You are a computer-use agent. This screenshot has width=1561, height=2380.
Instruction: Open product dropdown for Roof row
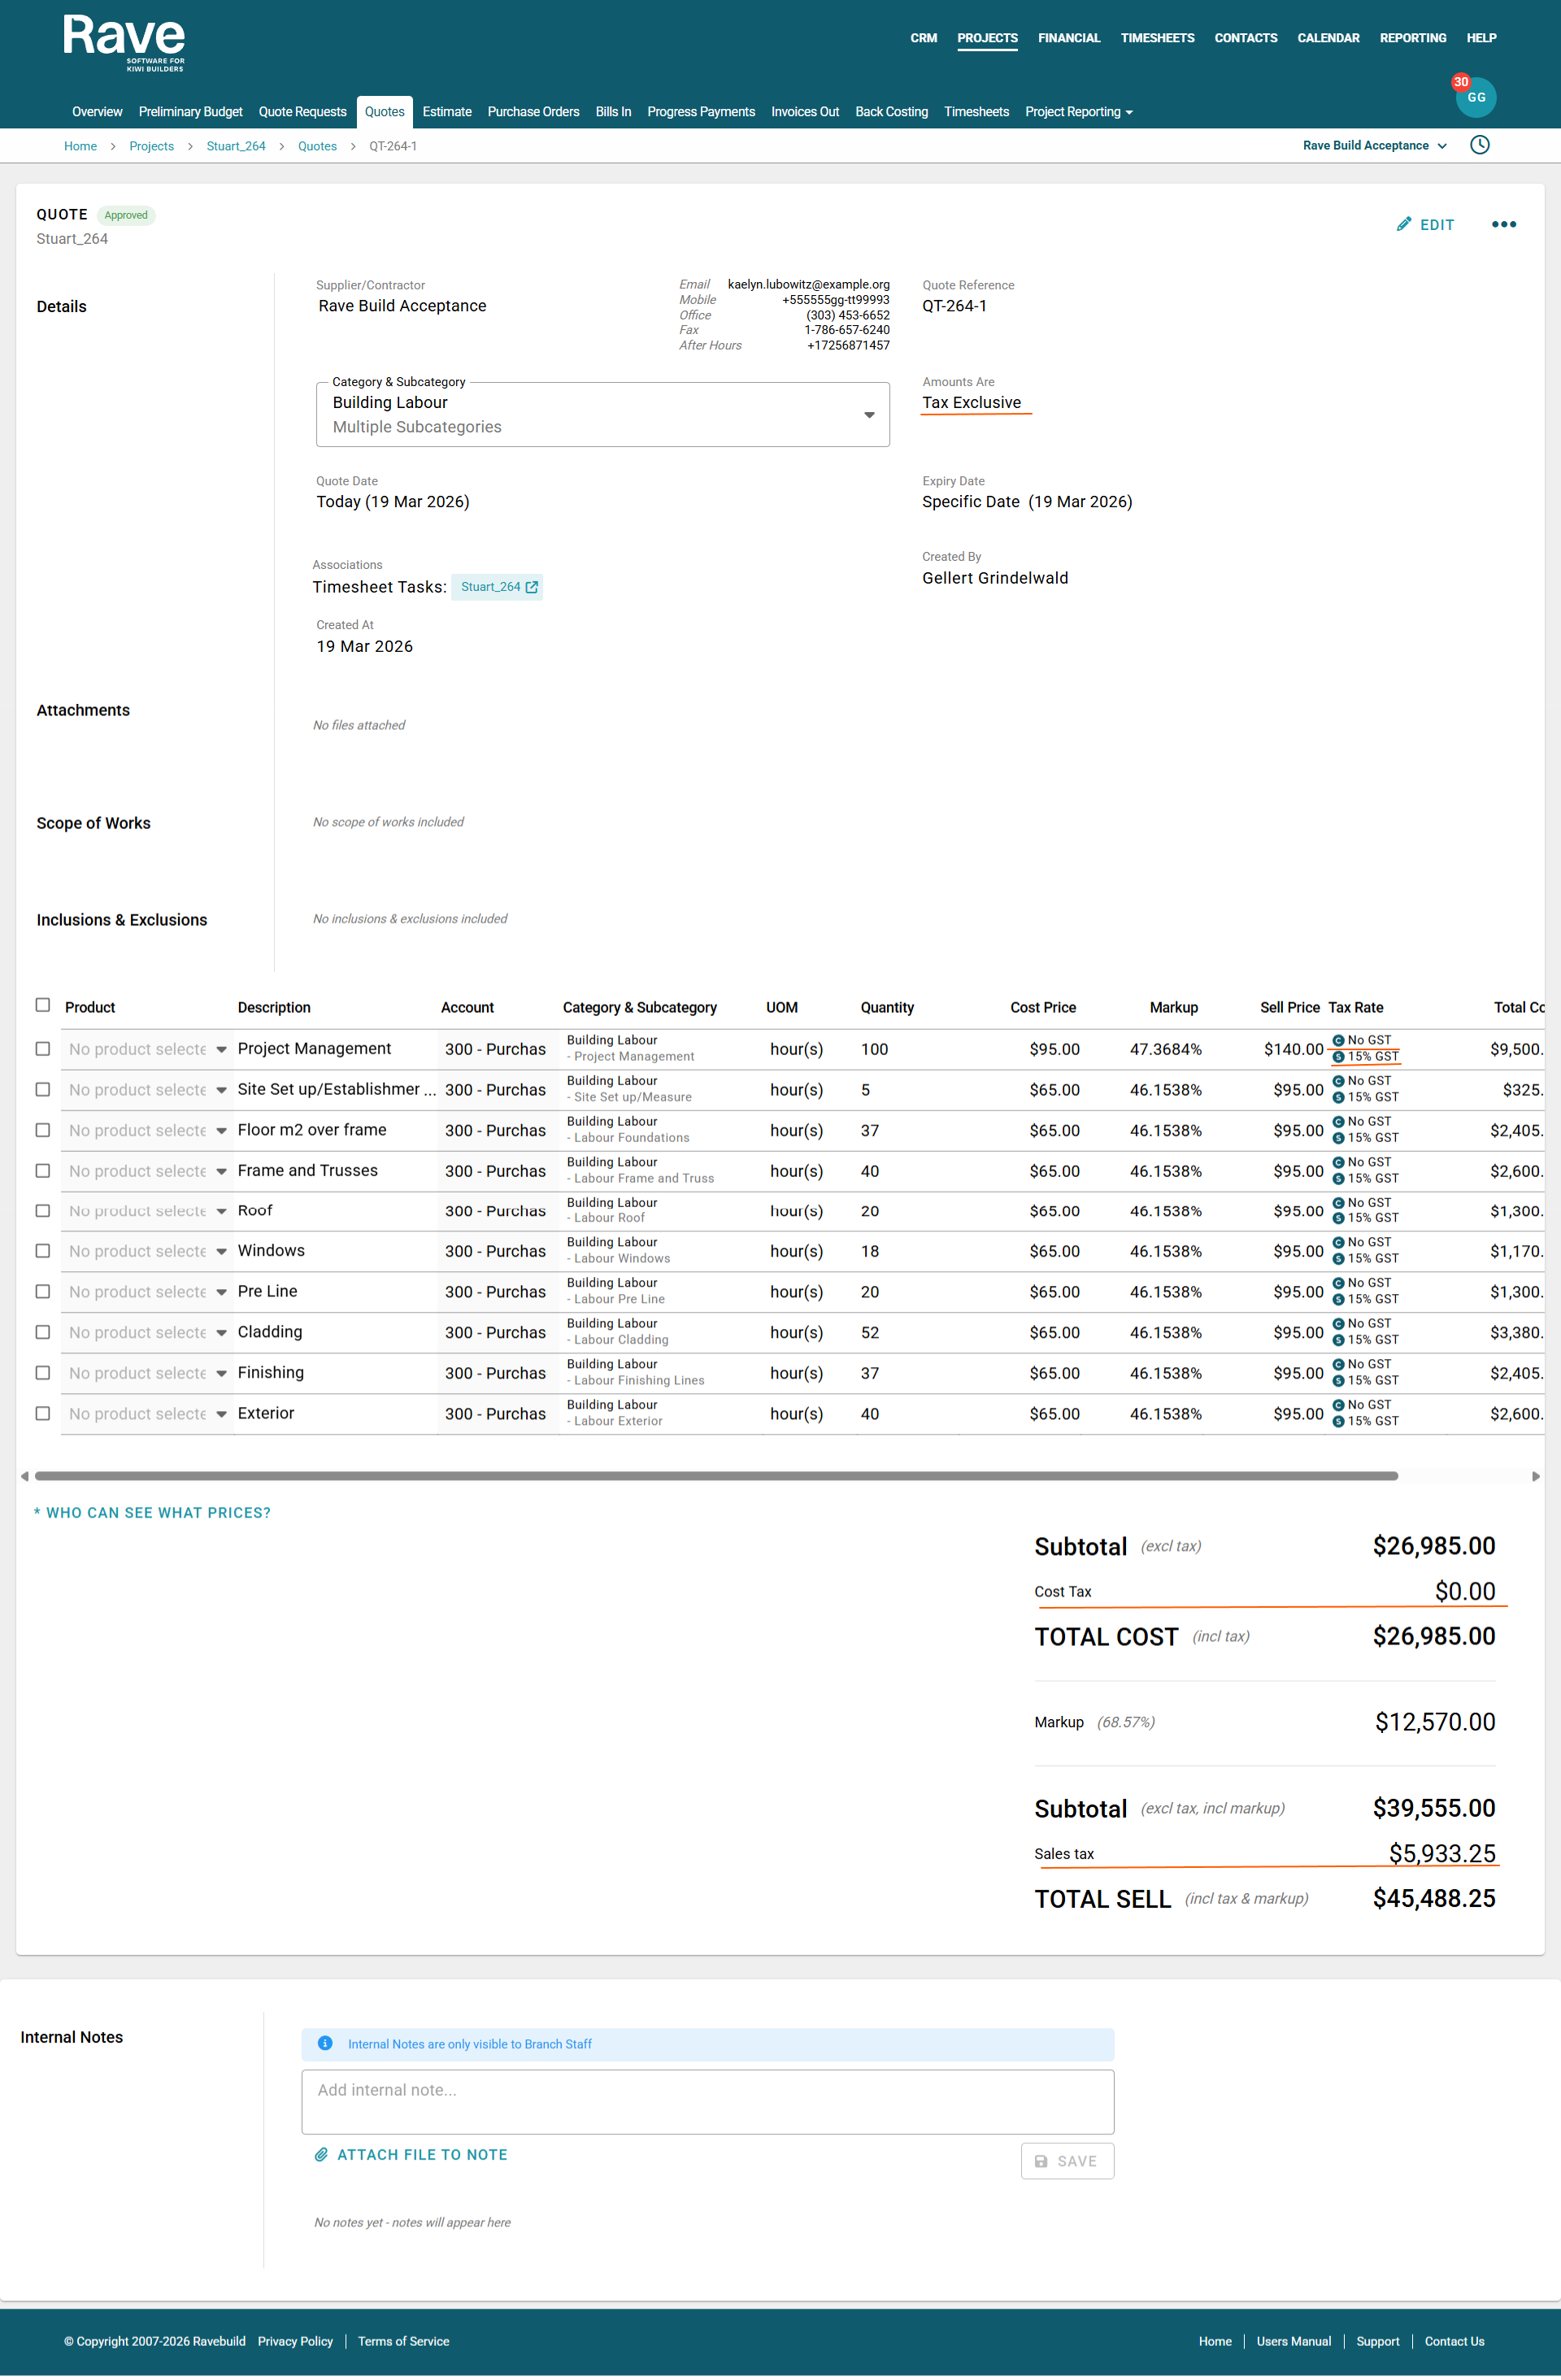click(221, 1211)
